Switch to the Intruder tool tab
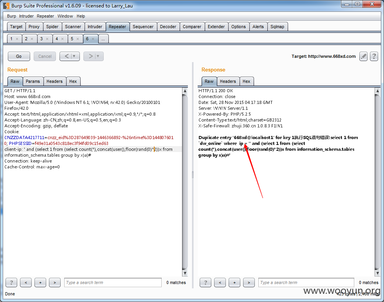The width and height of the screenshot is (384, 302). (x=95, y=27)
